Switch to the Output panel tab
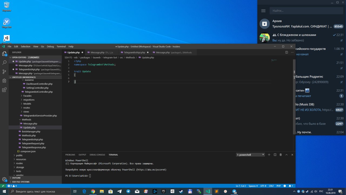 point(82,155)
